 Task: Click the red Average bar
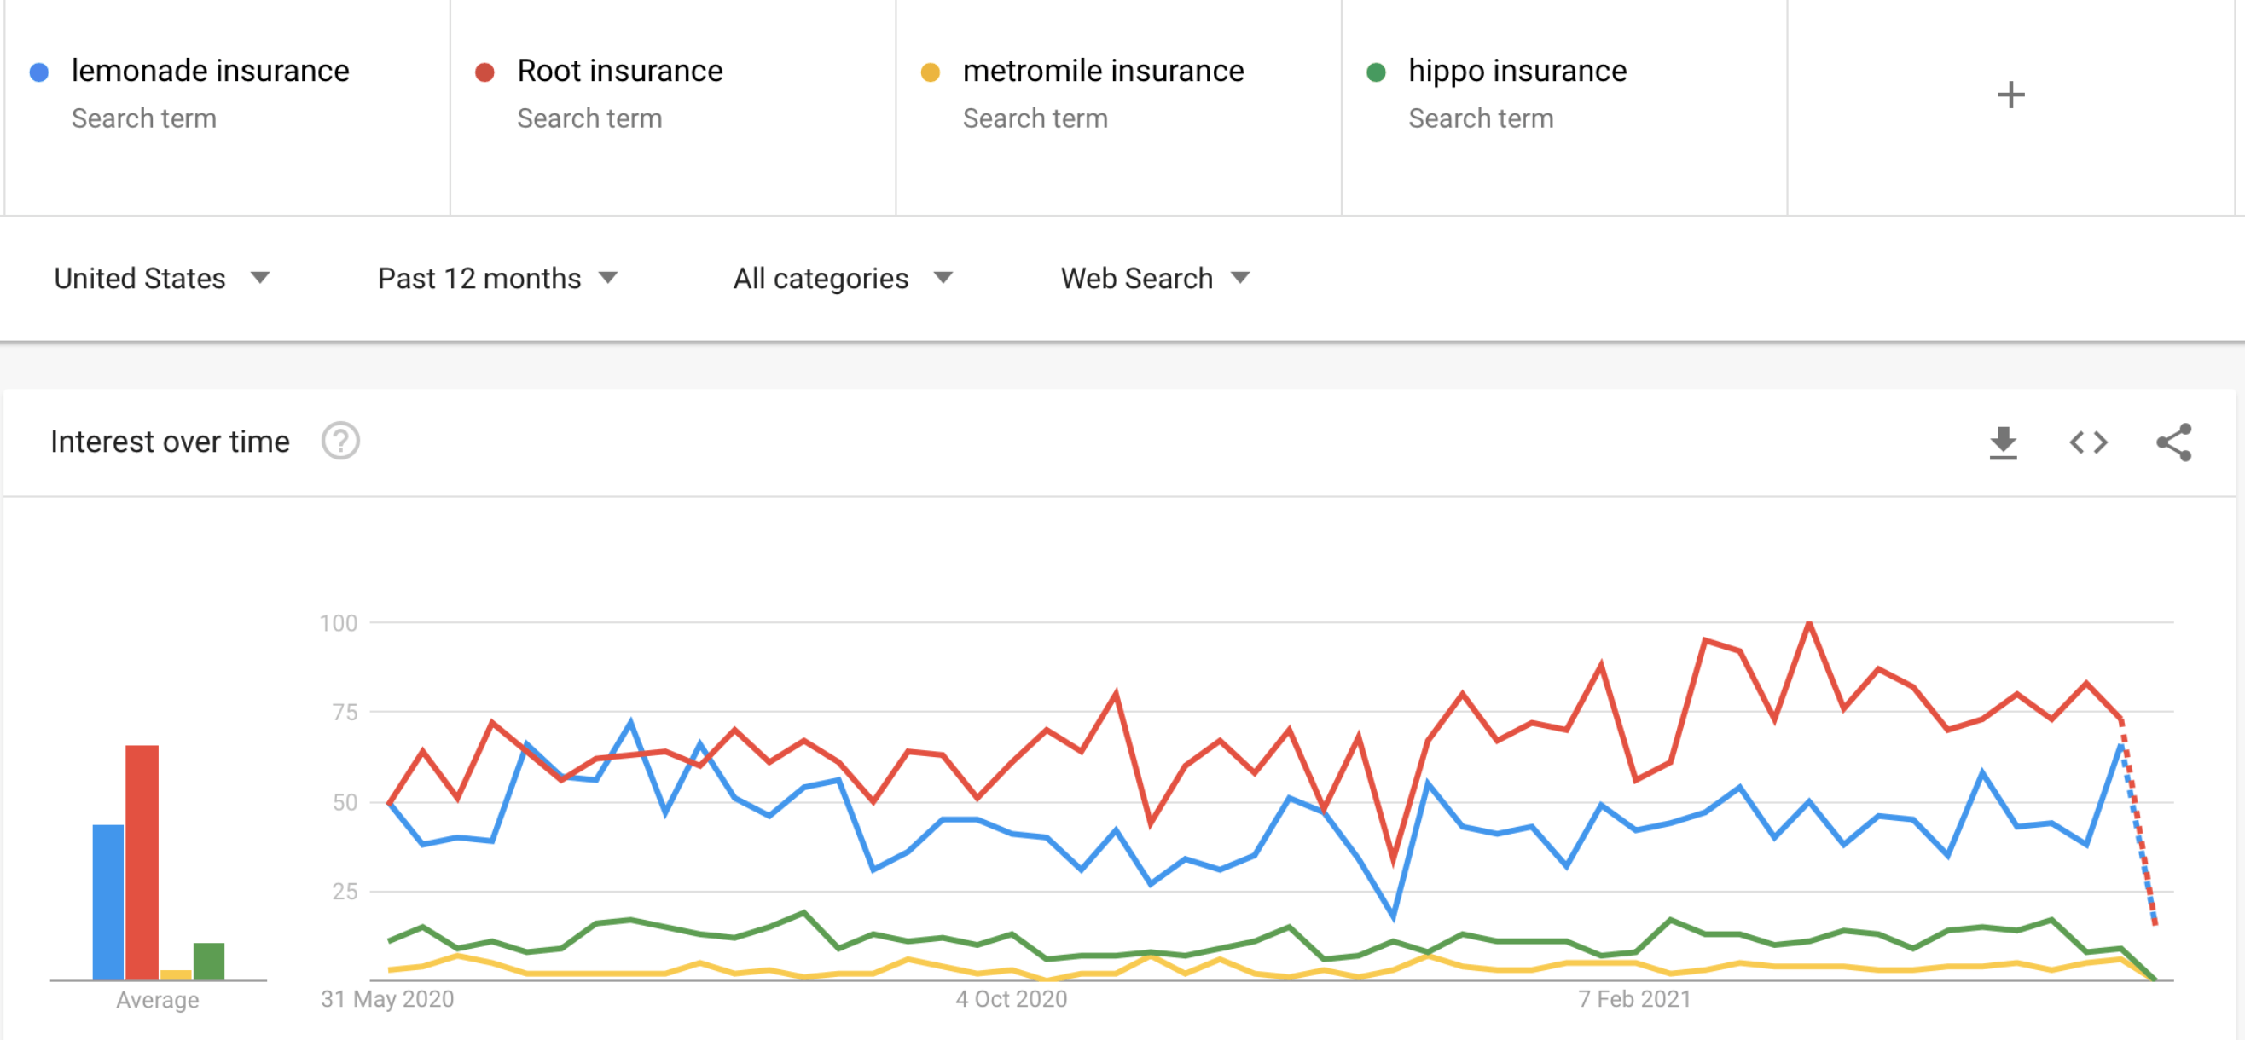(142, 863)
